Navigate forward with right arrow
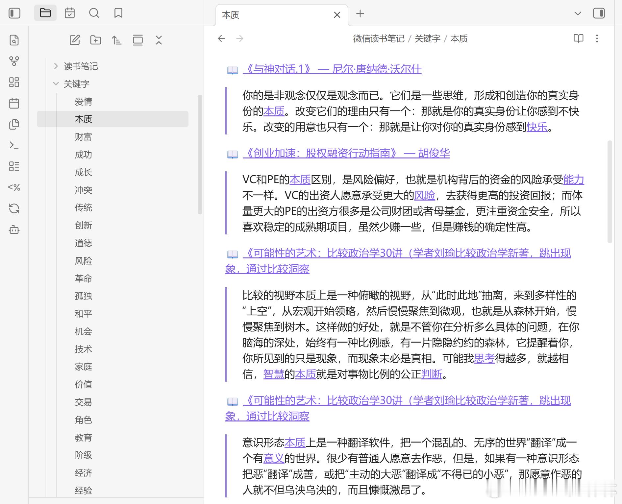The height and width of the screenshot is (504, 622). (240, 38)
